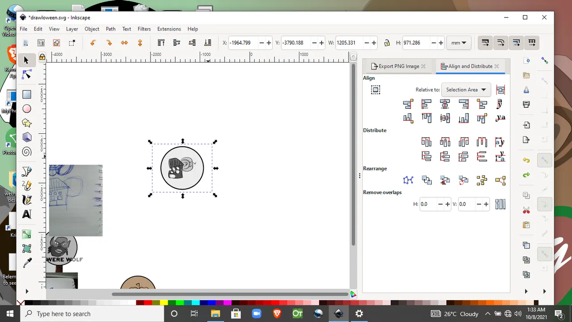This screenshot has width=572, height=322.
Task: Distribute left edges equidistantly
Action: tap(426, 142)
